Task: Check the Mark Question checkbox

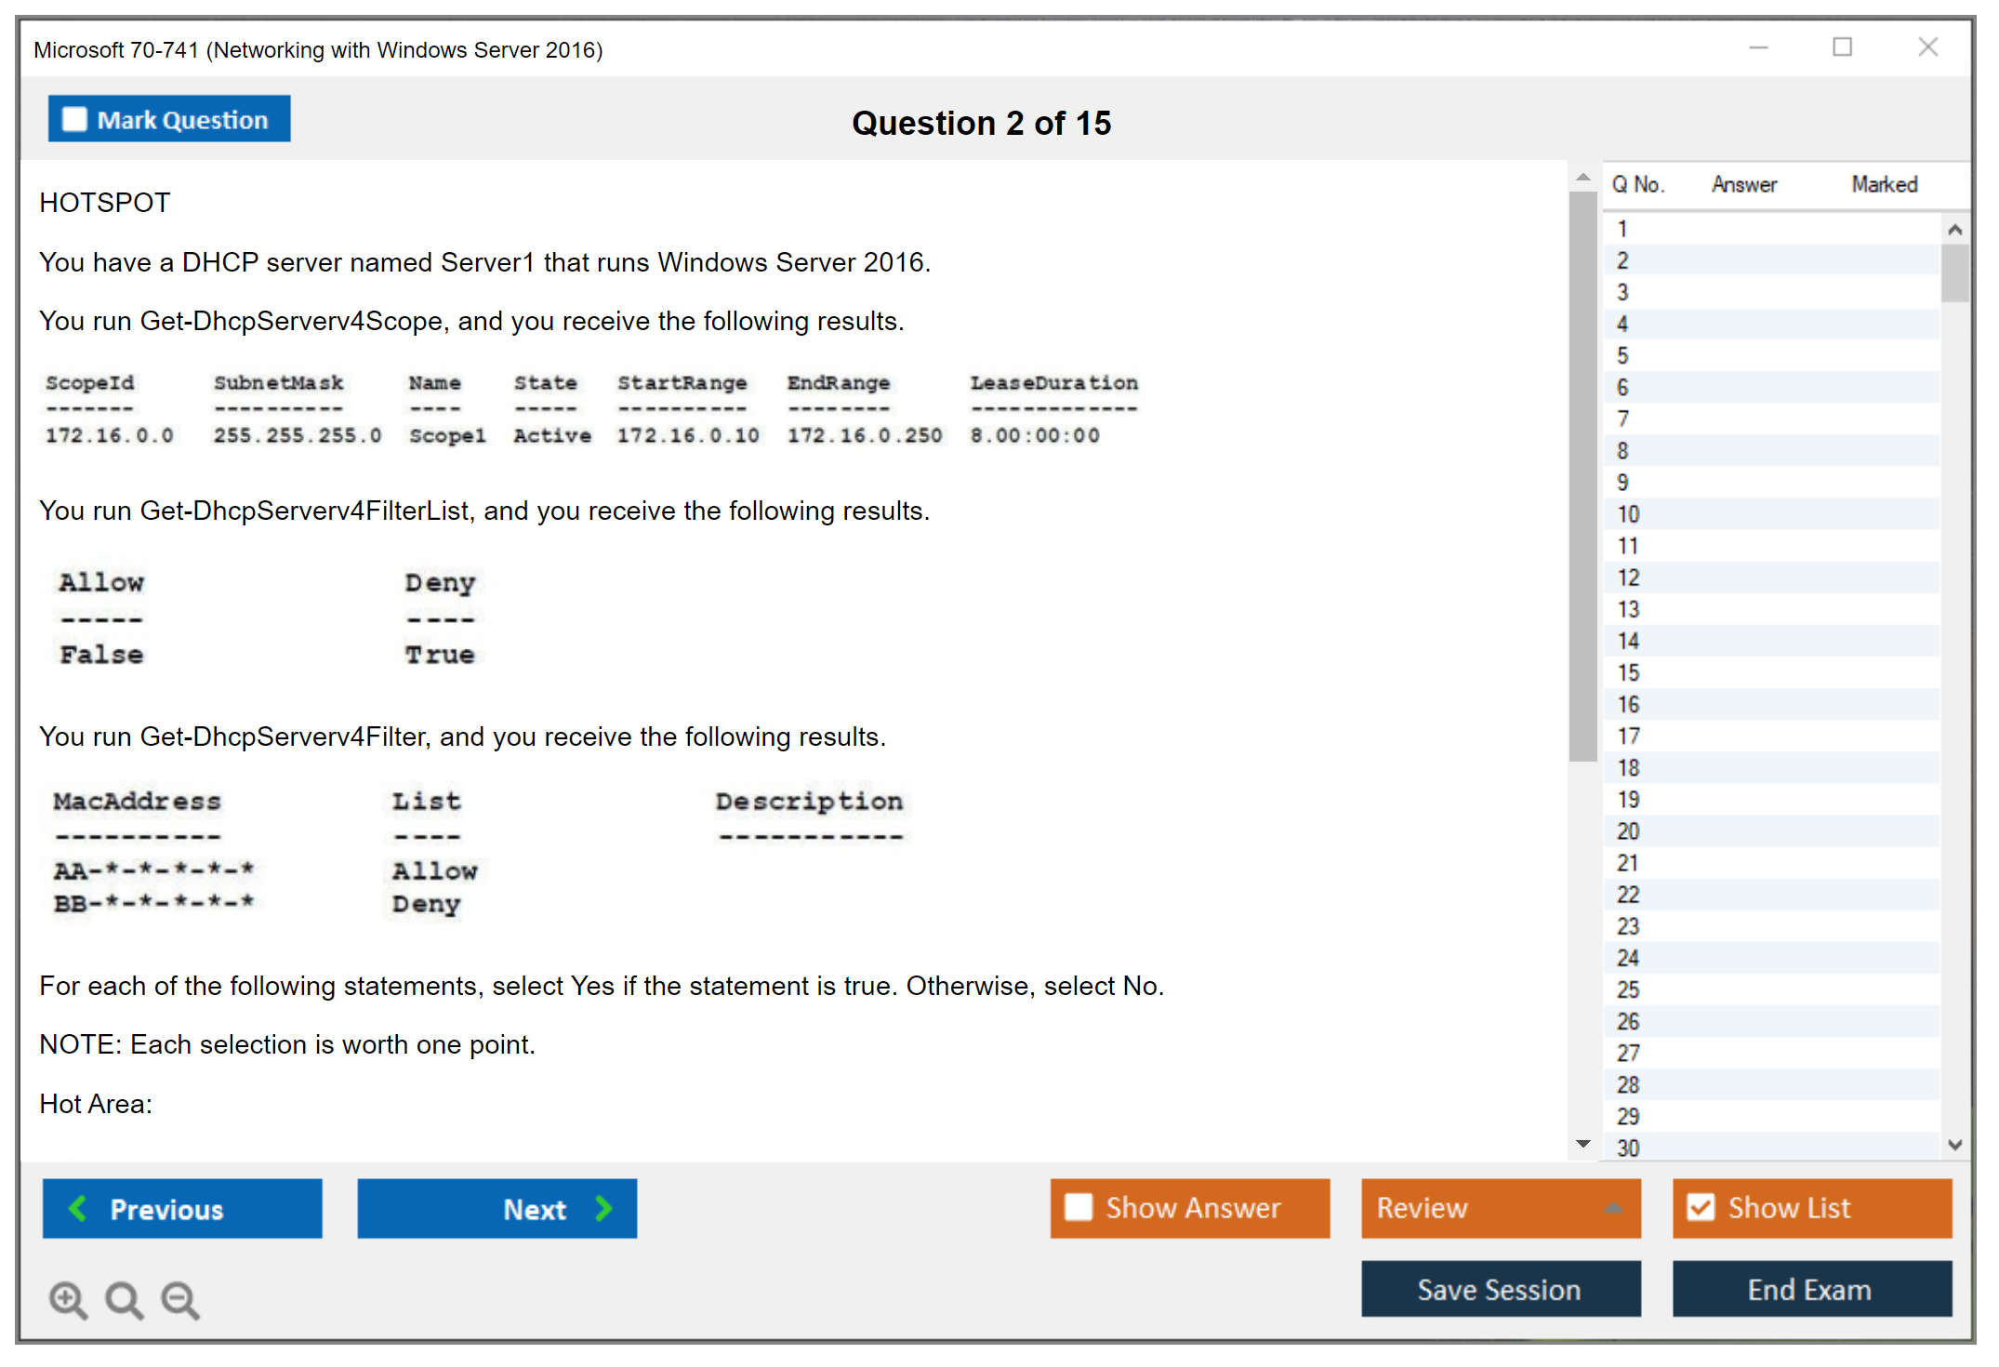Action: click(x=74, y=119)
